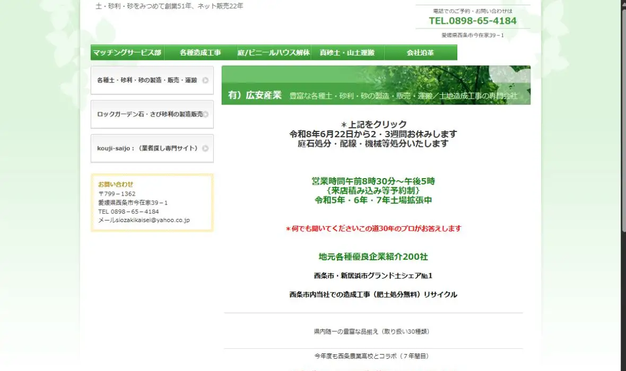This screenshot has height=371, width=626.
Task: Click the 有）広安産業 header banner
Action: [x=376, y=85]
